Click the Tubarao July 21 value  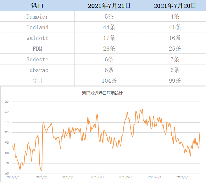[109, 70]
